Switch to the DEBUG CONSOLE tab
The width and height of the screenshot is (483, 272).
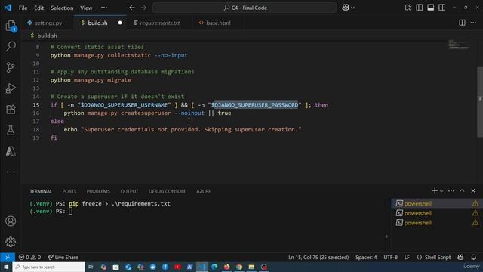tap(168, 191)
